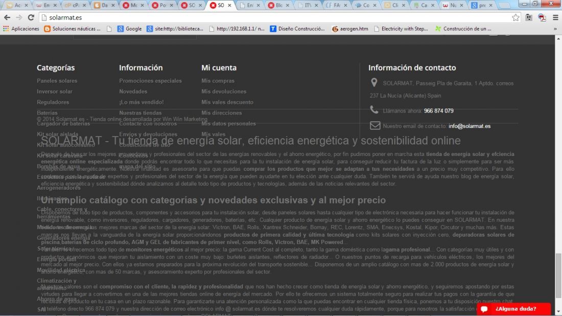This screenshot has height=316, width=562.
Task: Go back to the previous page
Action: click(7, 17)
